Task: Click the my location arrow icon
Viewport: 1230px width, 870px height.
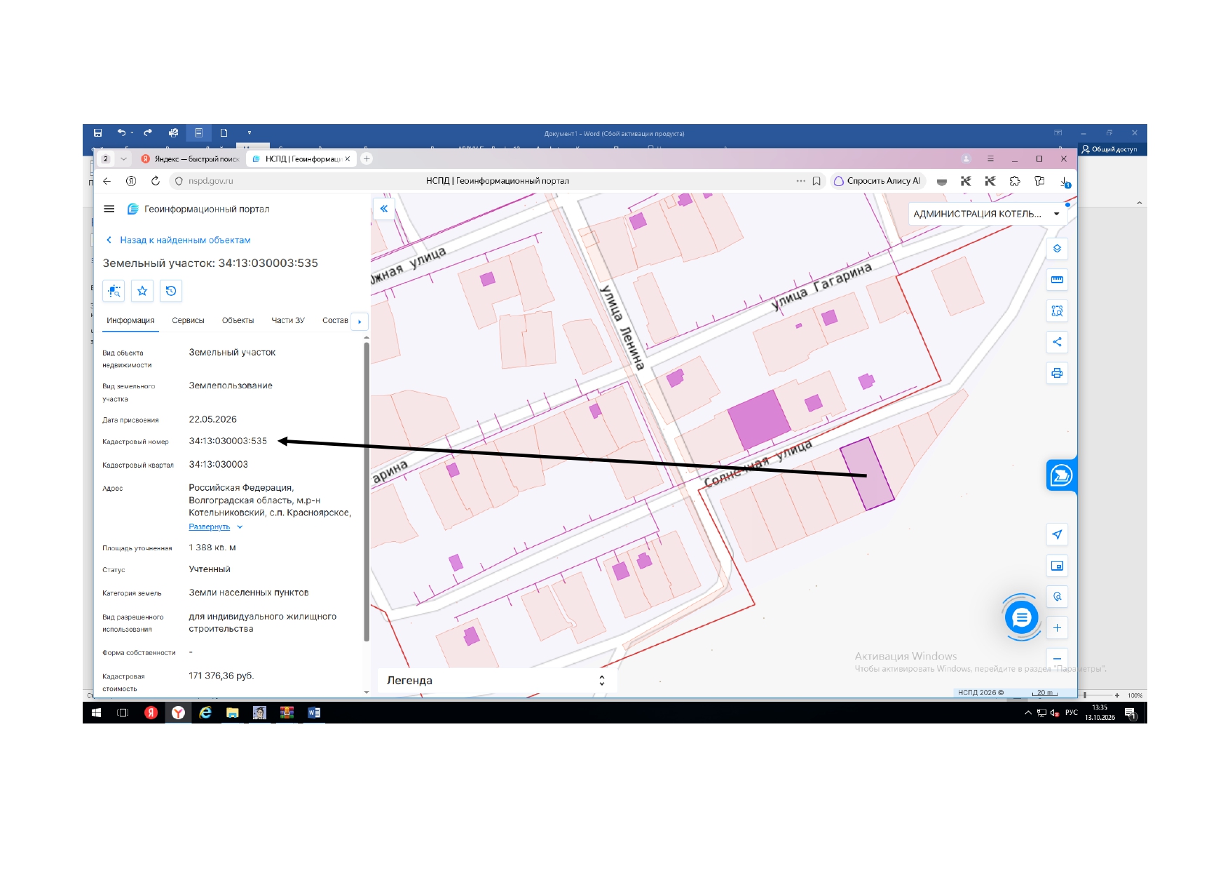Action: (x=1057, y=534)
